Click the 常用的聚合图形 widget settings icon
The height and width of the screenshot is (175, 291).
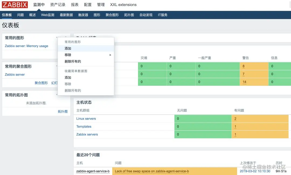57,66
